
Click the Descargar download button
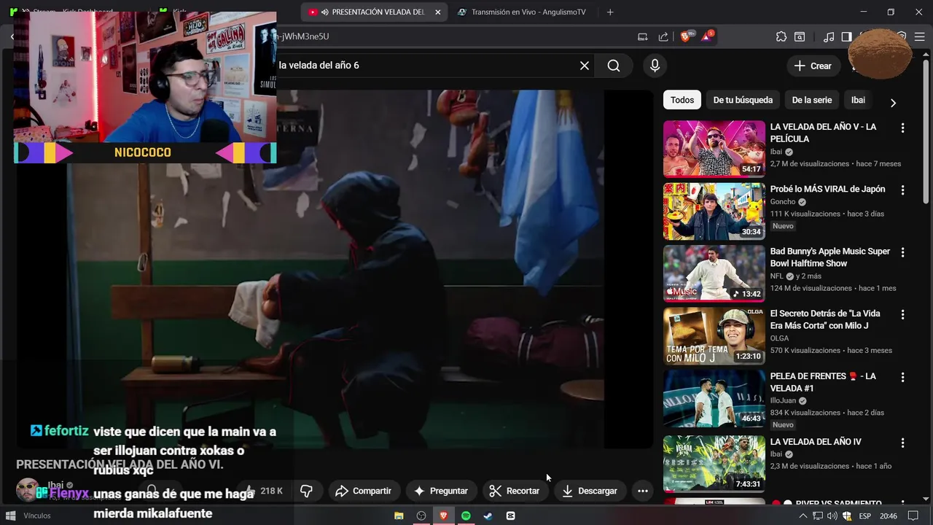click(589, 491)
